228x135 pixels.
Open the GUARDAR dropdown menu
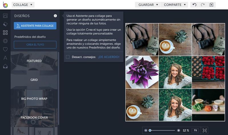tap(148, 5)
